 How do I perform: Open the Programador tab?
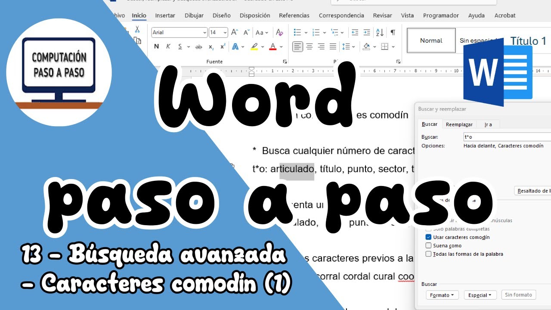(x=441, y=15)
